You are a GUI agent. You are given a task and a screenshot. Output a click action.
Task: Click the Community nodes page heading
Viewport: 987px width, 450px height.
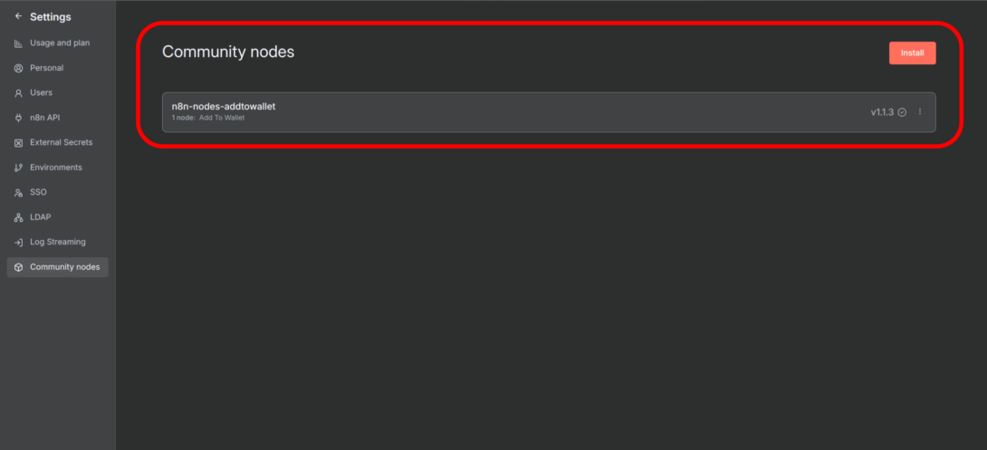tap(228, 53)
